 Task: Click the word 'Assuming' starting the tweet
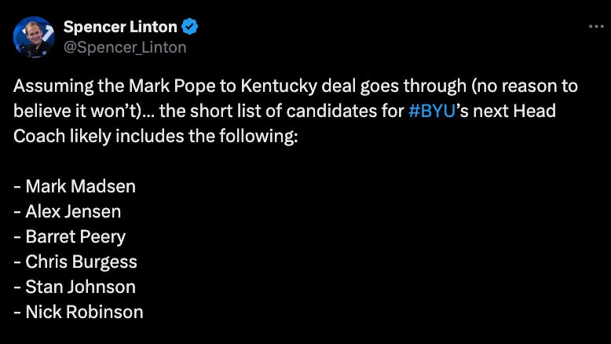coord(48,86)
